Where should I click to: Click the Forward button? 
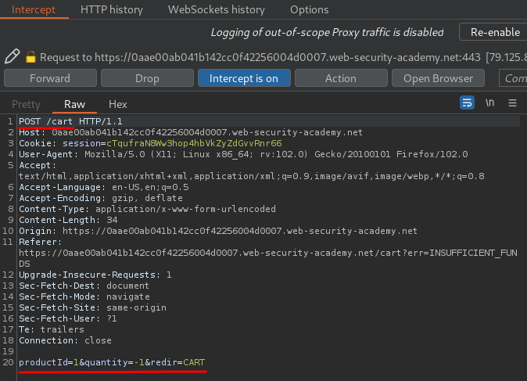[x=50, y=78]
